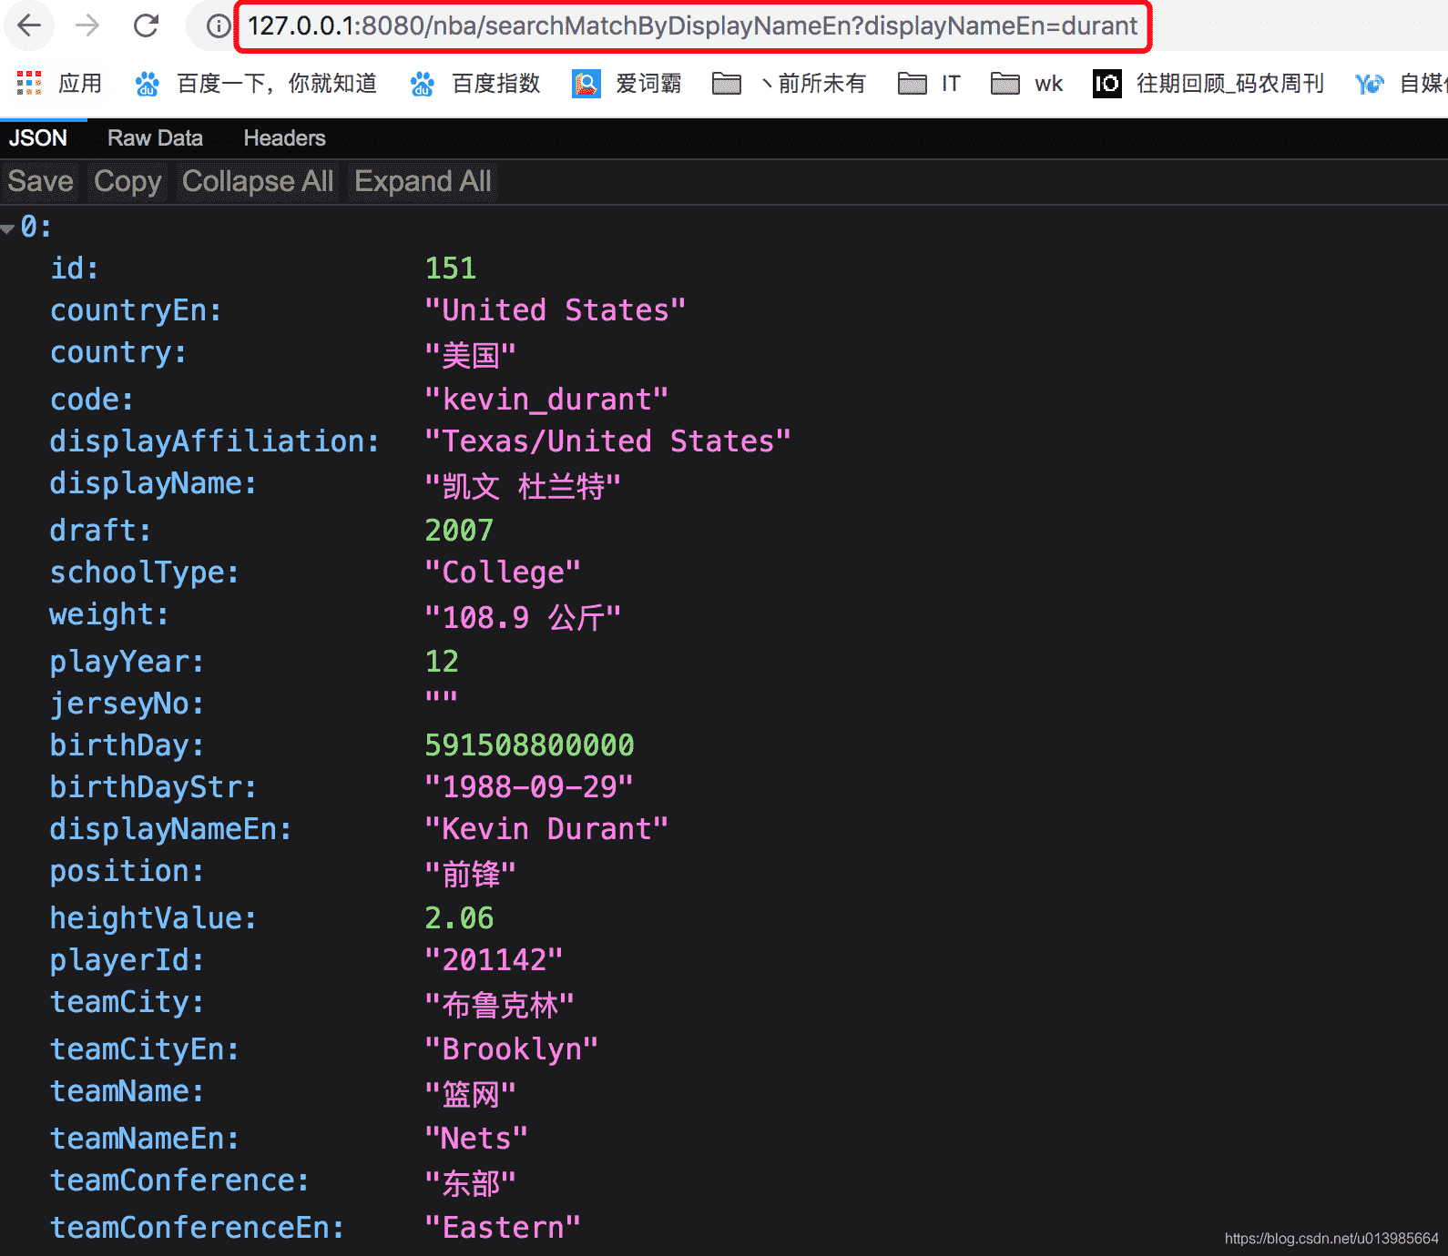Open the 应用 apps grid bookmark

[59, 84]
